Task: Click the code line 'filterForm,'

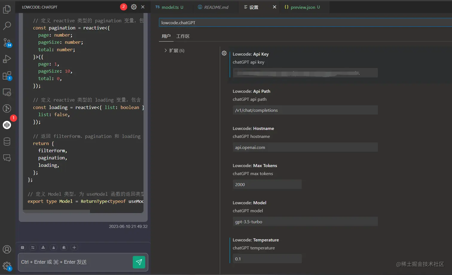Action: coord(53,151)
